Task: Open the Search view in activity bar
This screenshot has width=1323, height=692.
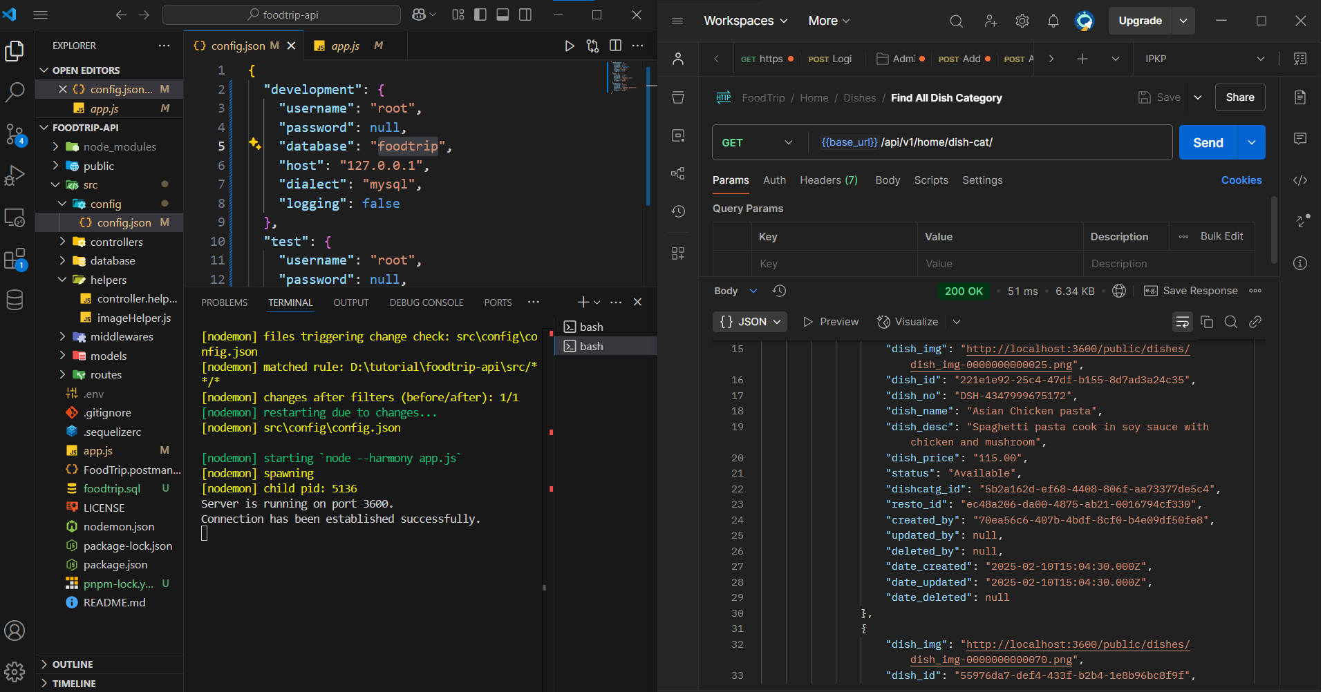Action: (x=15, y=92)
